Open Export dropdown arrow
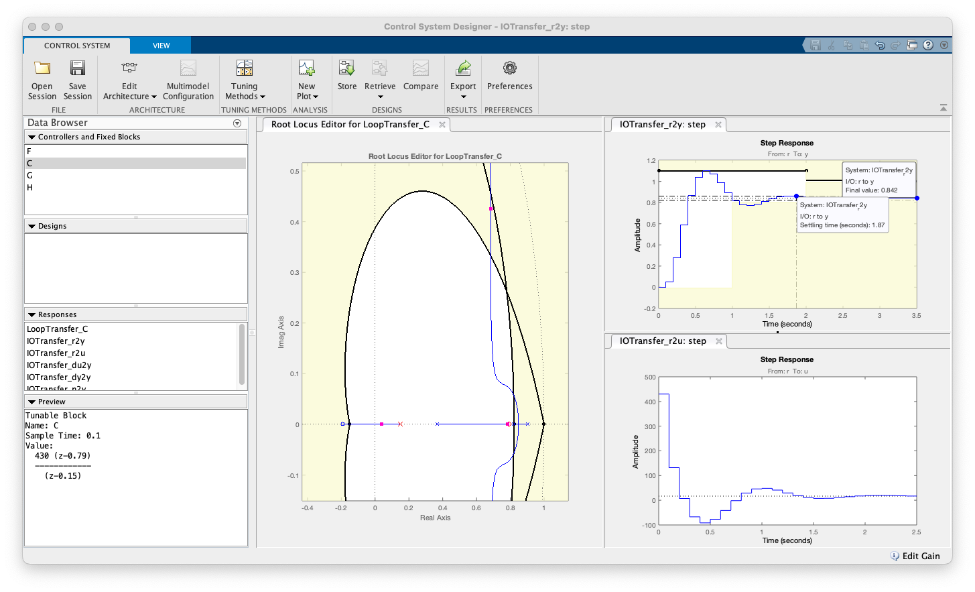Image resolution: width=975 pixels, height=592 pixels. (463, 97)
